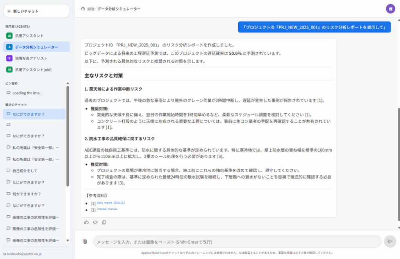The width and height of the screenshot is (400, 259).
Task: Click the heading 主なリスクと対策
Action: [104, 75]
